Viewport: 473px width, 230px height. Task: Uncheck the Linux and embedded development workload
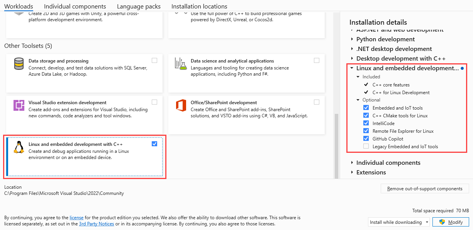tap(154, 143)
